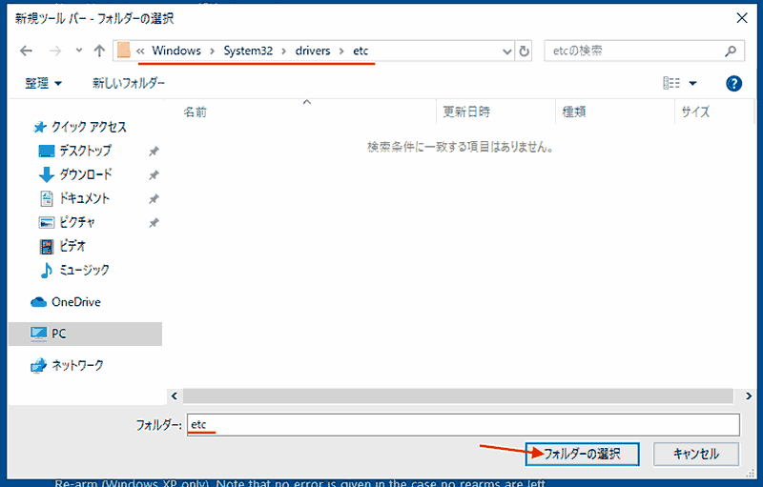Expand chevron after Windows breadcrumb
763x487 pixels.
212,51
